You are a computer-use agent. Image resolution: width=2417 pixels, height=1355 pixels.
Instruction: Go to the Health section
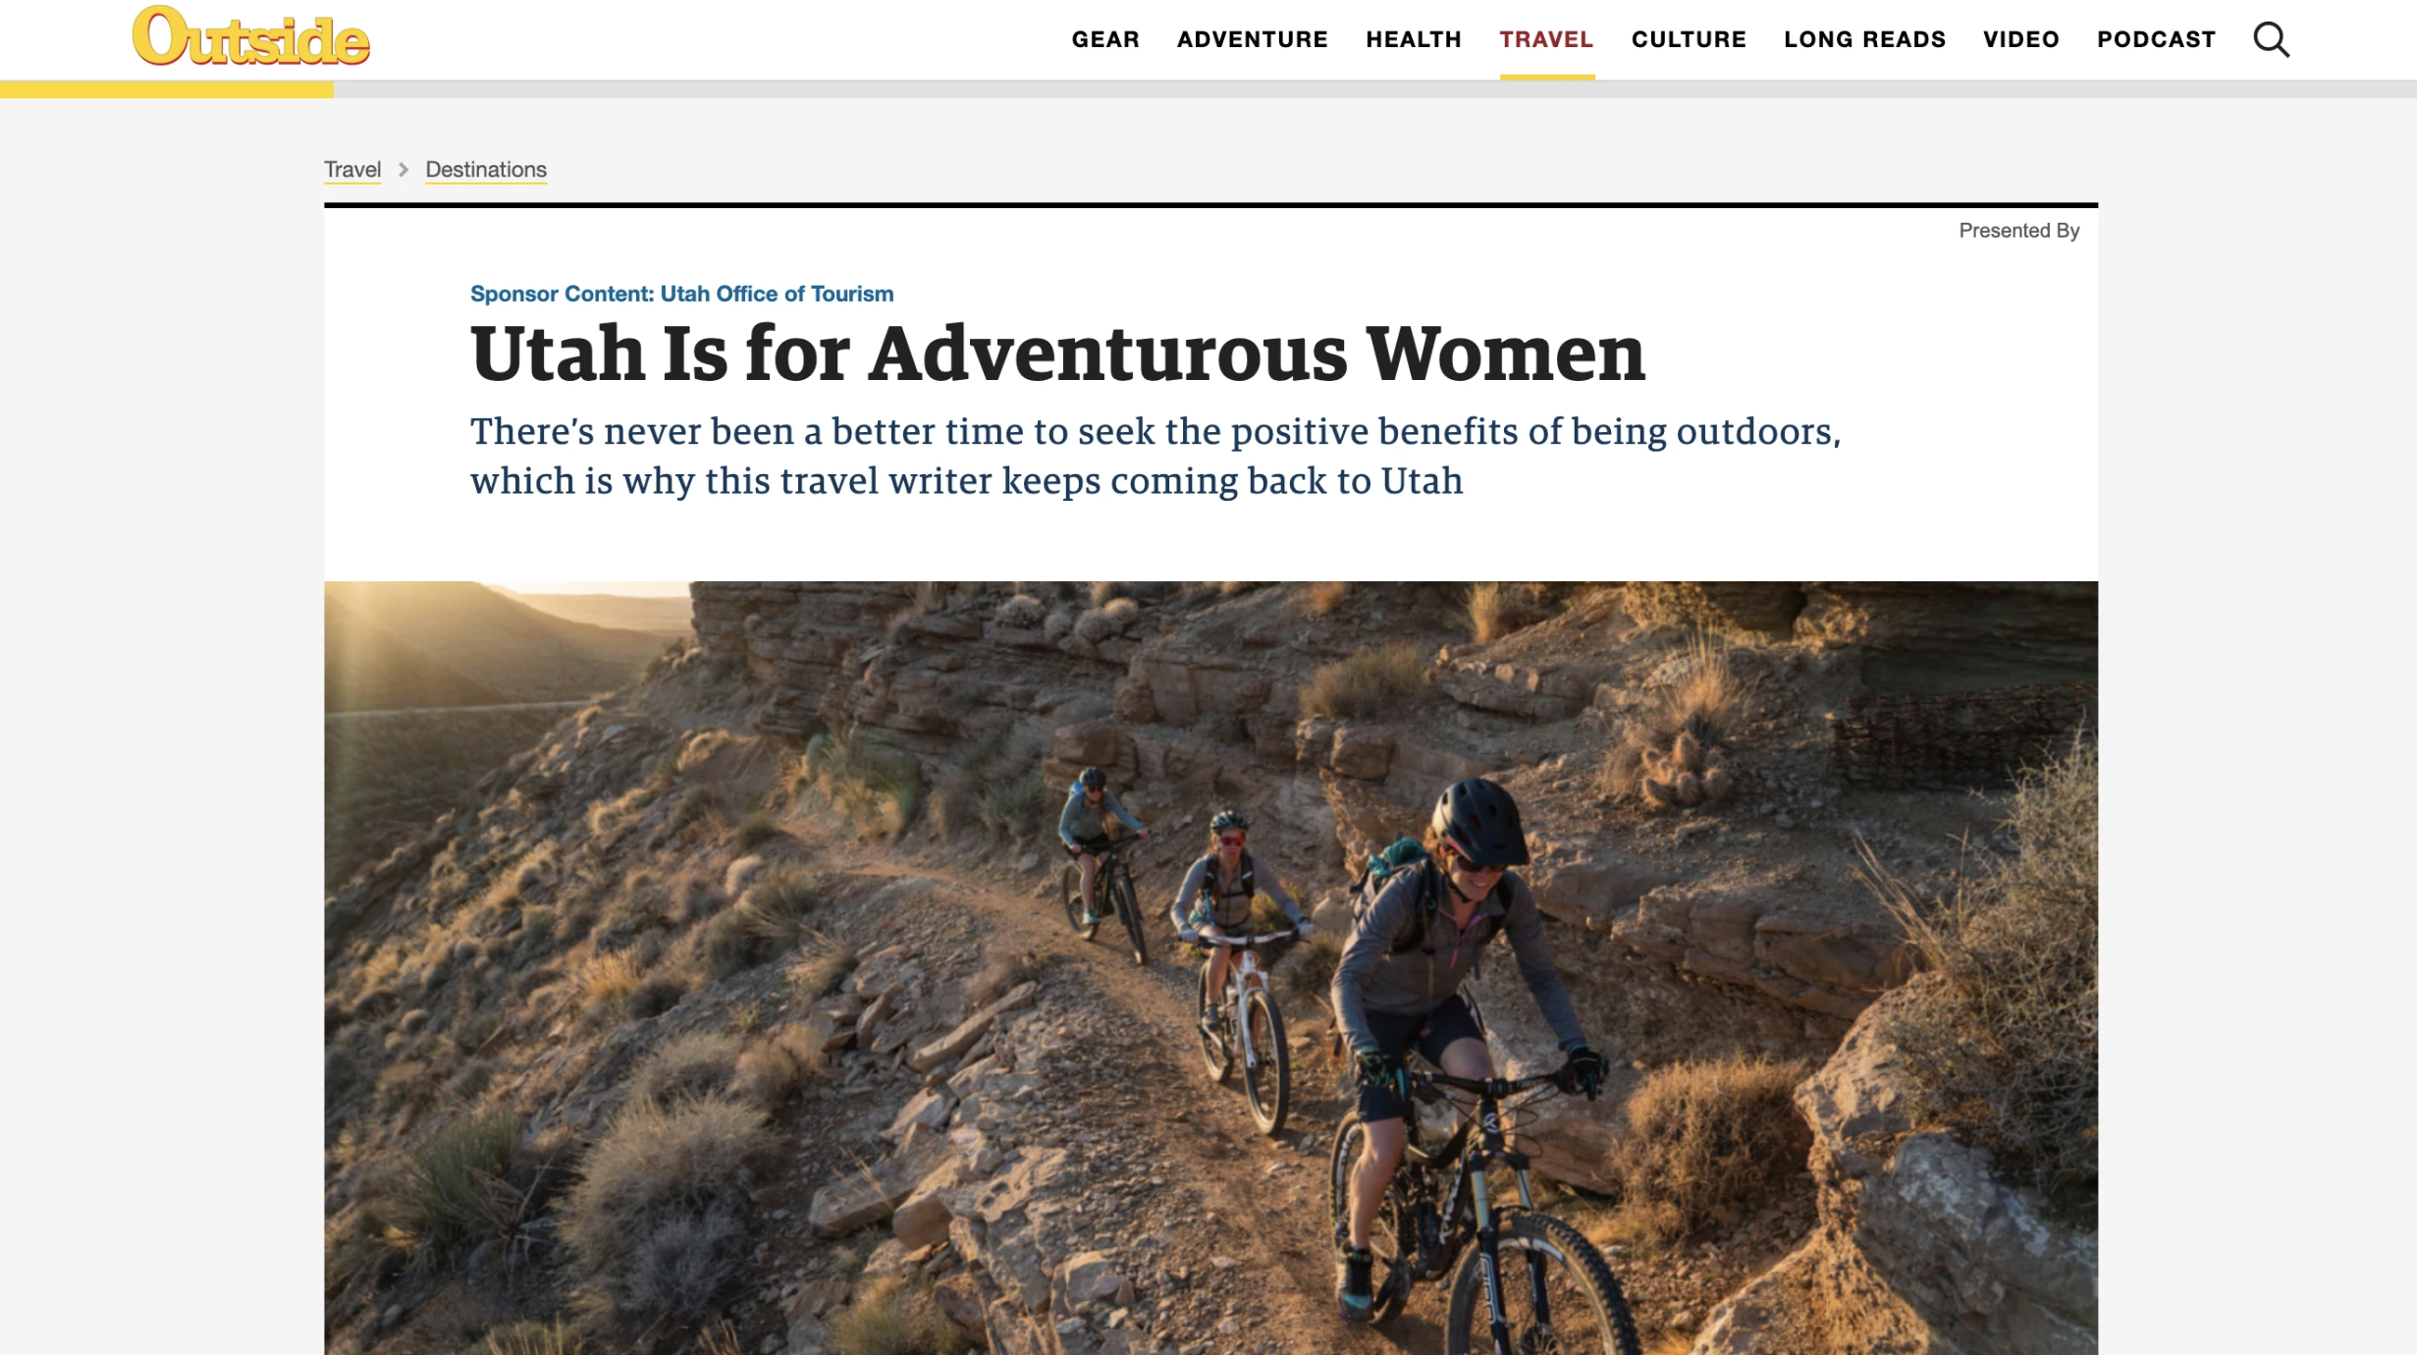(1414, 39)
